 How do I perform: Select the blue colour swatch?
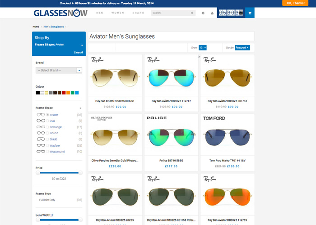coord(77,93)
